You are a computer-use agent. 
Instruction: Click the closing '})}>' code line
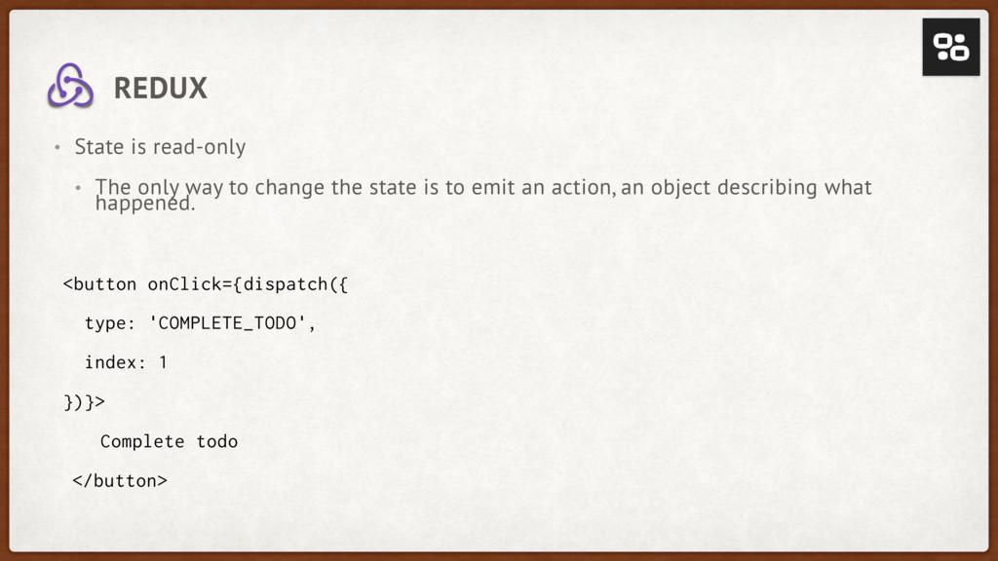(84, 402)
